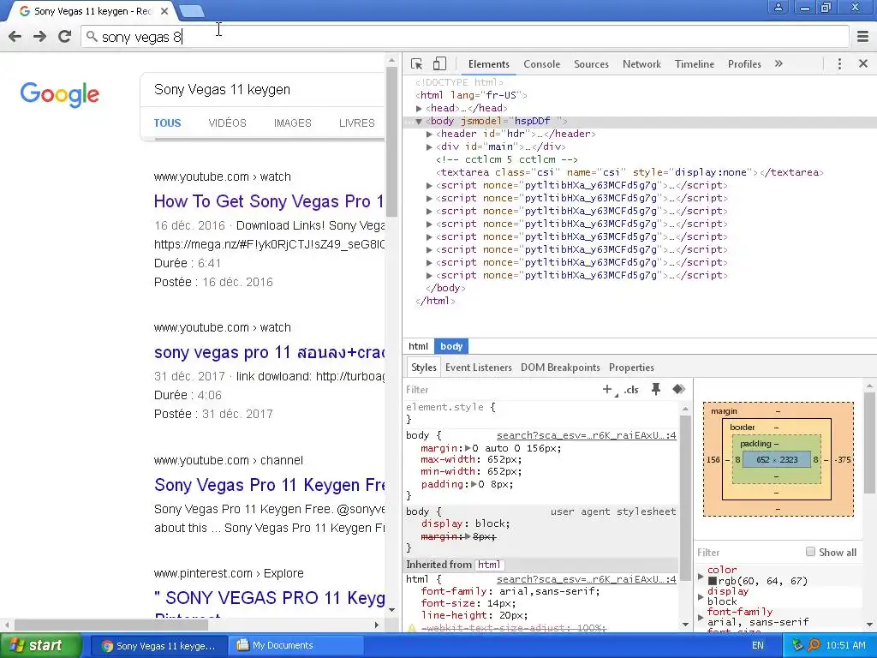Open the Timeline tab
Viewport: 877px width, 658px height.
coord(694,63)
